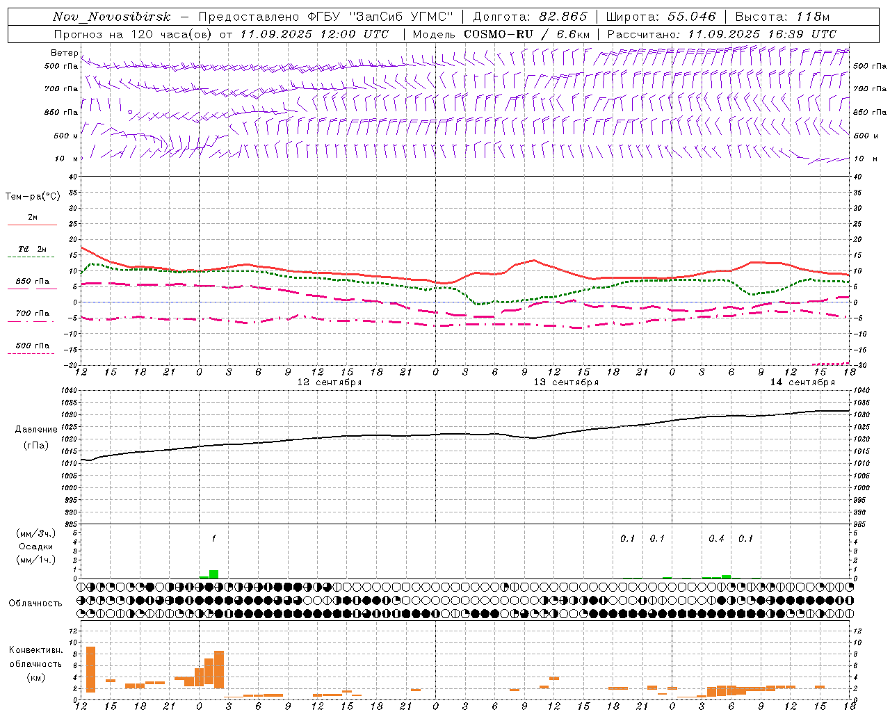Click the Долгота: 82.865 value
The height and width of the screenshot is (712, 890).
coord(530,17)
